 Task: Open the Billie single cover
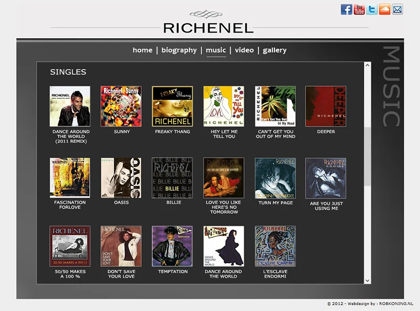pyautogui.click(x=172, y=178)
